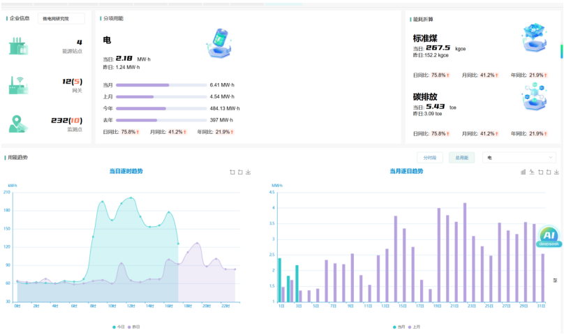
Task: Click the 当月 6.41 MW·h progress bar
Action: [x=161, y=85]
